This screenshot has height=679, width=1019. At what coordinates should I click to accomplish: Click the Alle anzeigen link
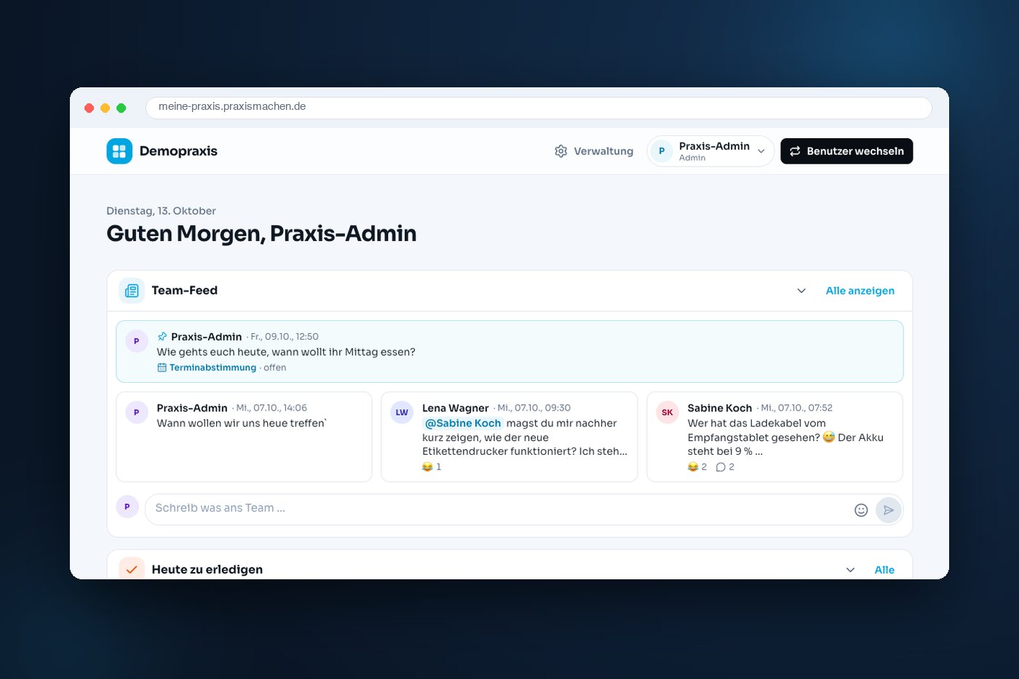[860, 291]
